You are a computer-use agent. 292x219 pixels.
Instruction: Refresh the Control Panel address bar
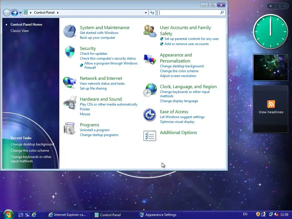click(x=152, y=13)
